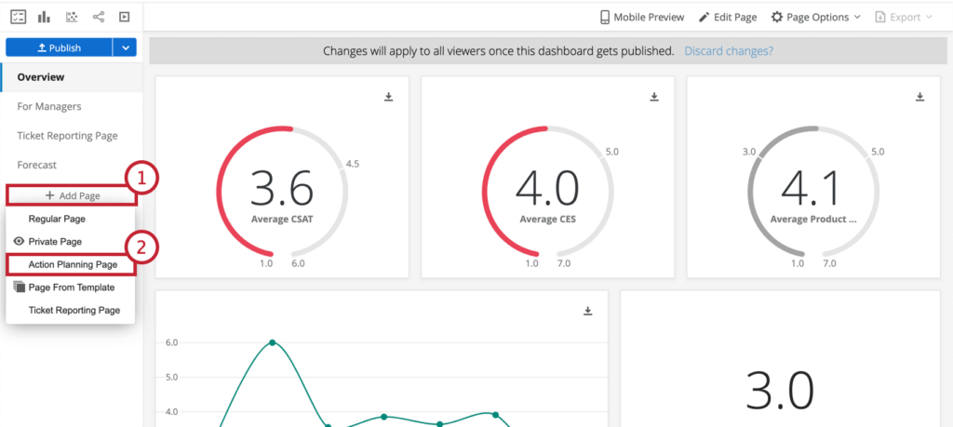
Task: Open the bar chart icon tab
Action: tap(45, 17)
